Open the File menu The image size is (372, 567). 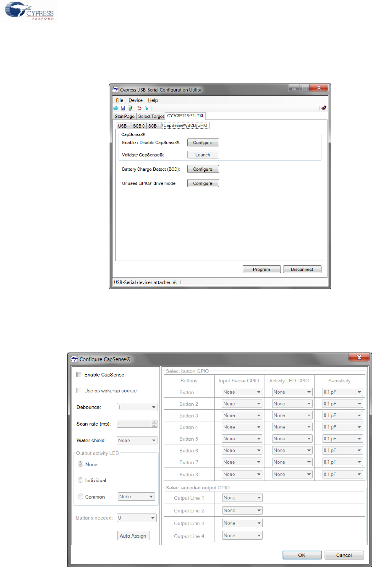(120, 100)
